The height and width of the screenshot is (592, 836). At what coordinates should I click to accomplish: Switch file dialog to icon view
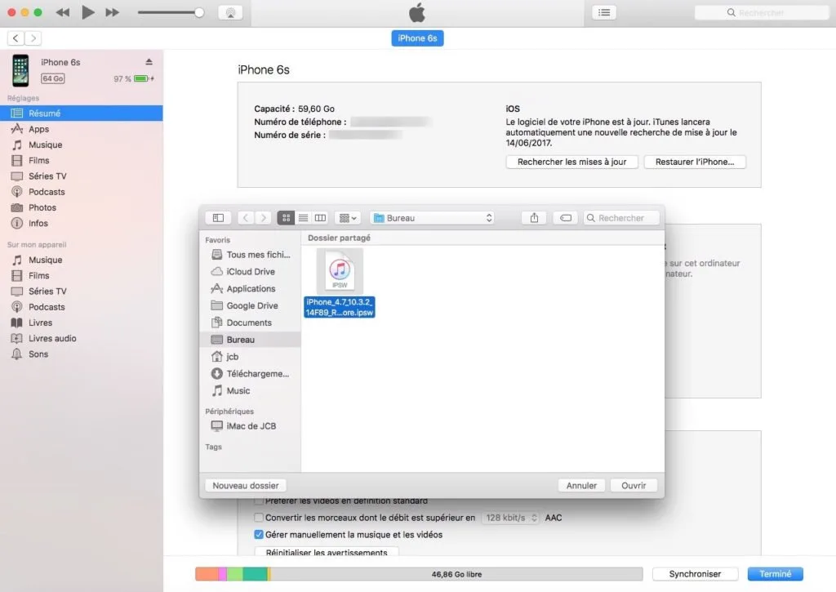coord(287,217)
